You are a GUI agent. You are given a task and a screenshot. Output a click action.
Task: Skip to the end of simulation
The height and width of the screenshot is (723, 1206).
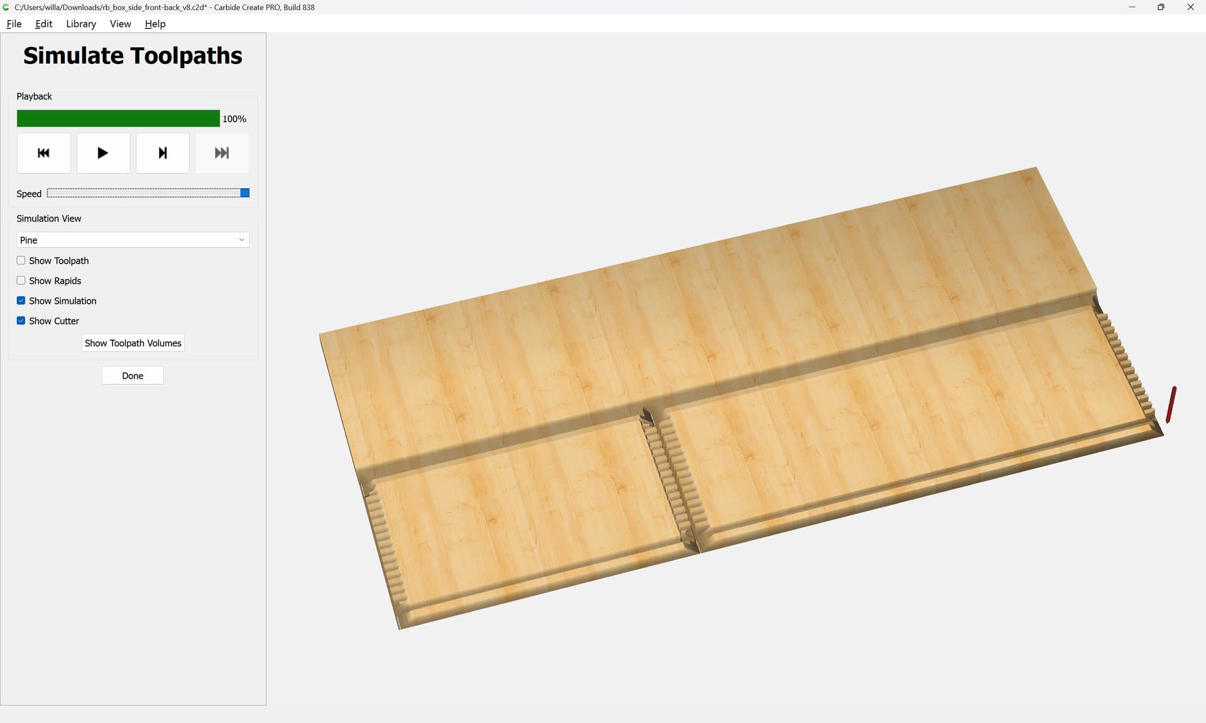(x=222, y=153)
